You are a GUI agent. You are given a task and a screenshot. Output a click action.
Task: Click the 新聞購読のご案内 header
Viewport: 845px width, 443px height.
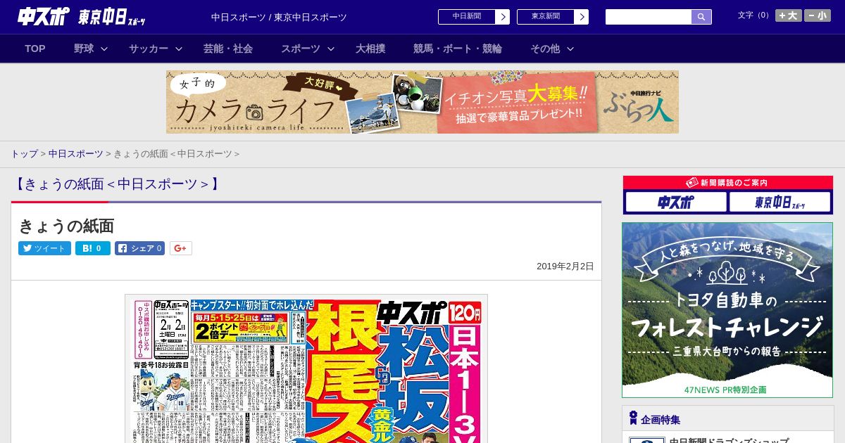click(728, 183)
